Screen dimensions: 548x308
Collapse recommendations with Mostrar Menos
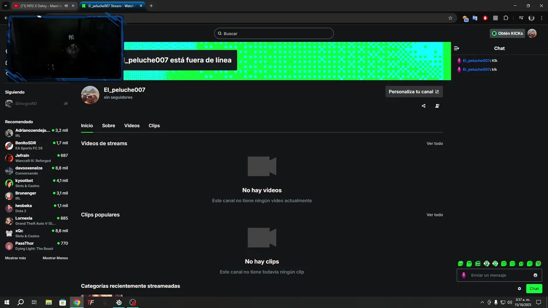pos(55,258)
